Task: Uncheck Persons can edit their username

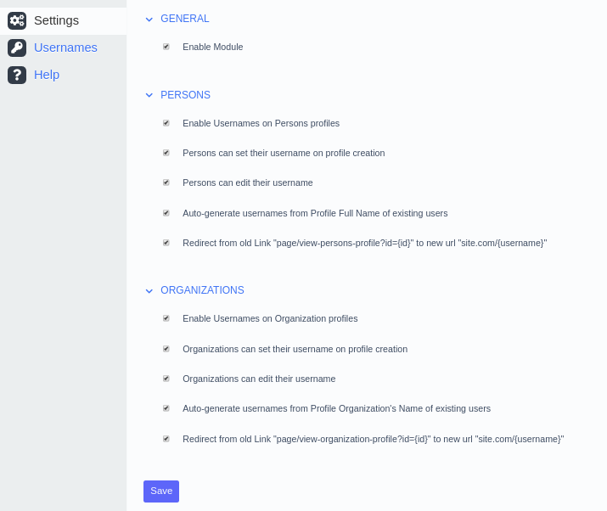Action: point(166,182)
